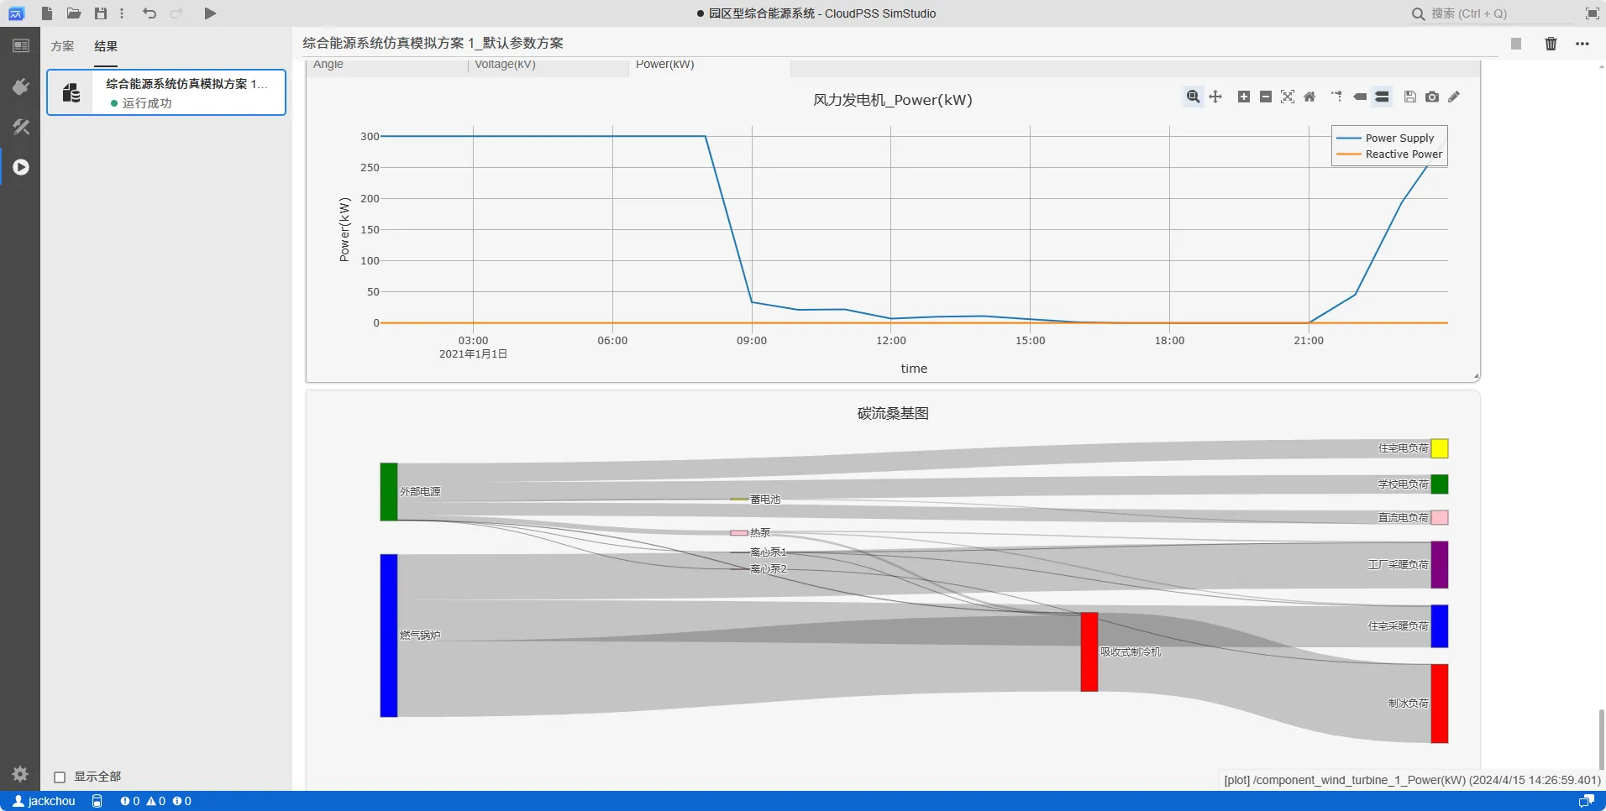Screen dimensions: 1606x811
Task: Click the 离心泵1 label in the Sankey diagram
Action: click(x=769, y=552)
